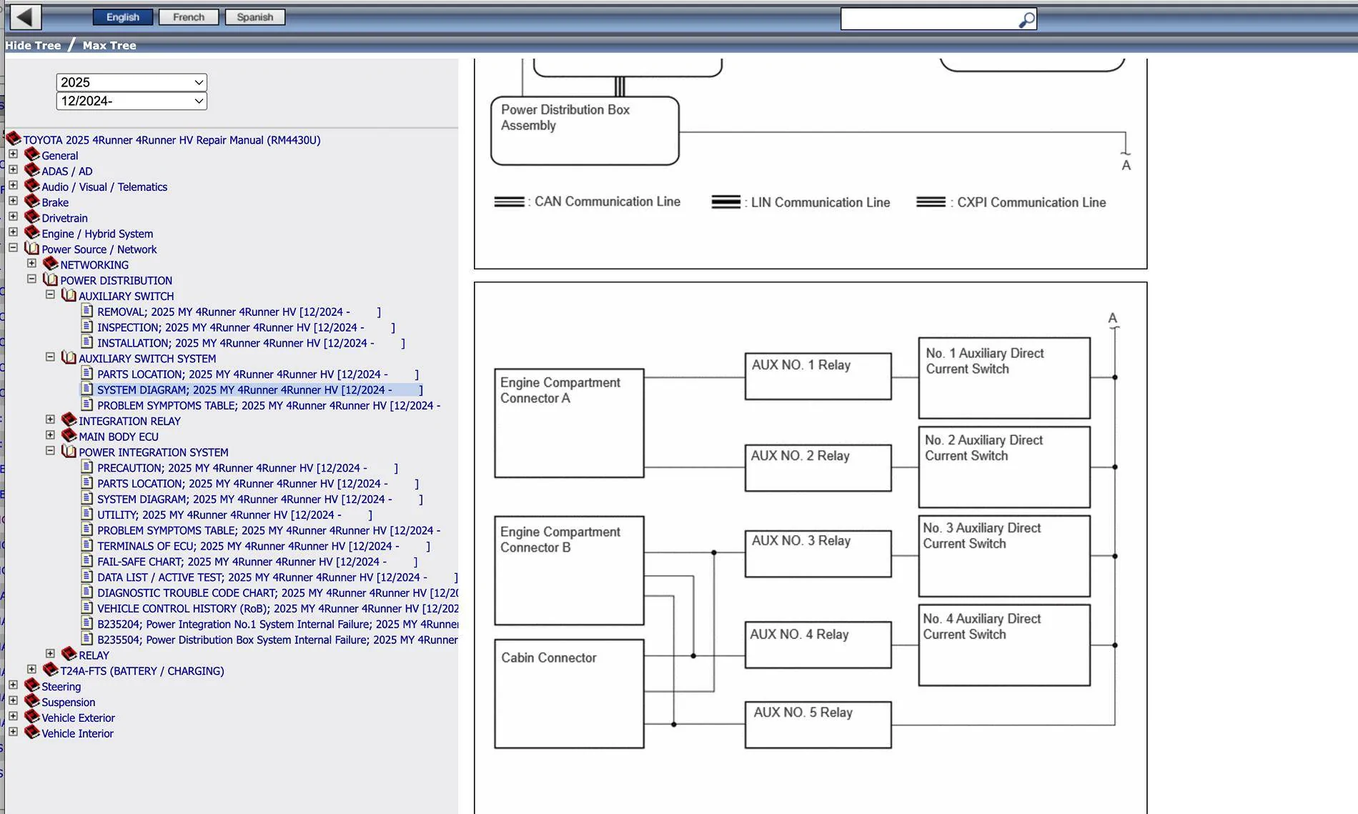Switch language to Spanish

coord(255,17)
